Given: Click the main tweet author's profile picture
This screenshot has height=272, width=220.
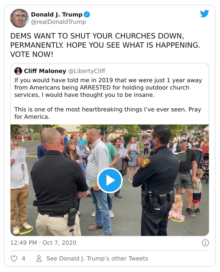Looking at the screenshot, I should [x=20, y=18].
